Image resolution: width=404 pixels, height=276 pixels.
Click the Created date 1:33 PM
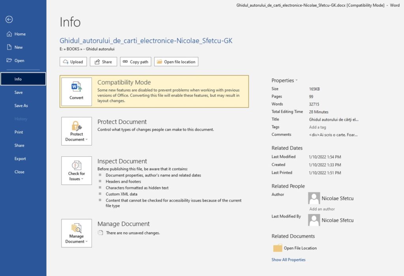(x=325, y=165)
